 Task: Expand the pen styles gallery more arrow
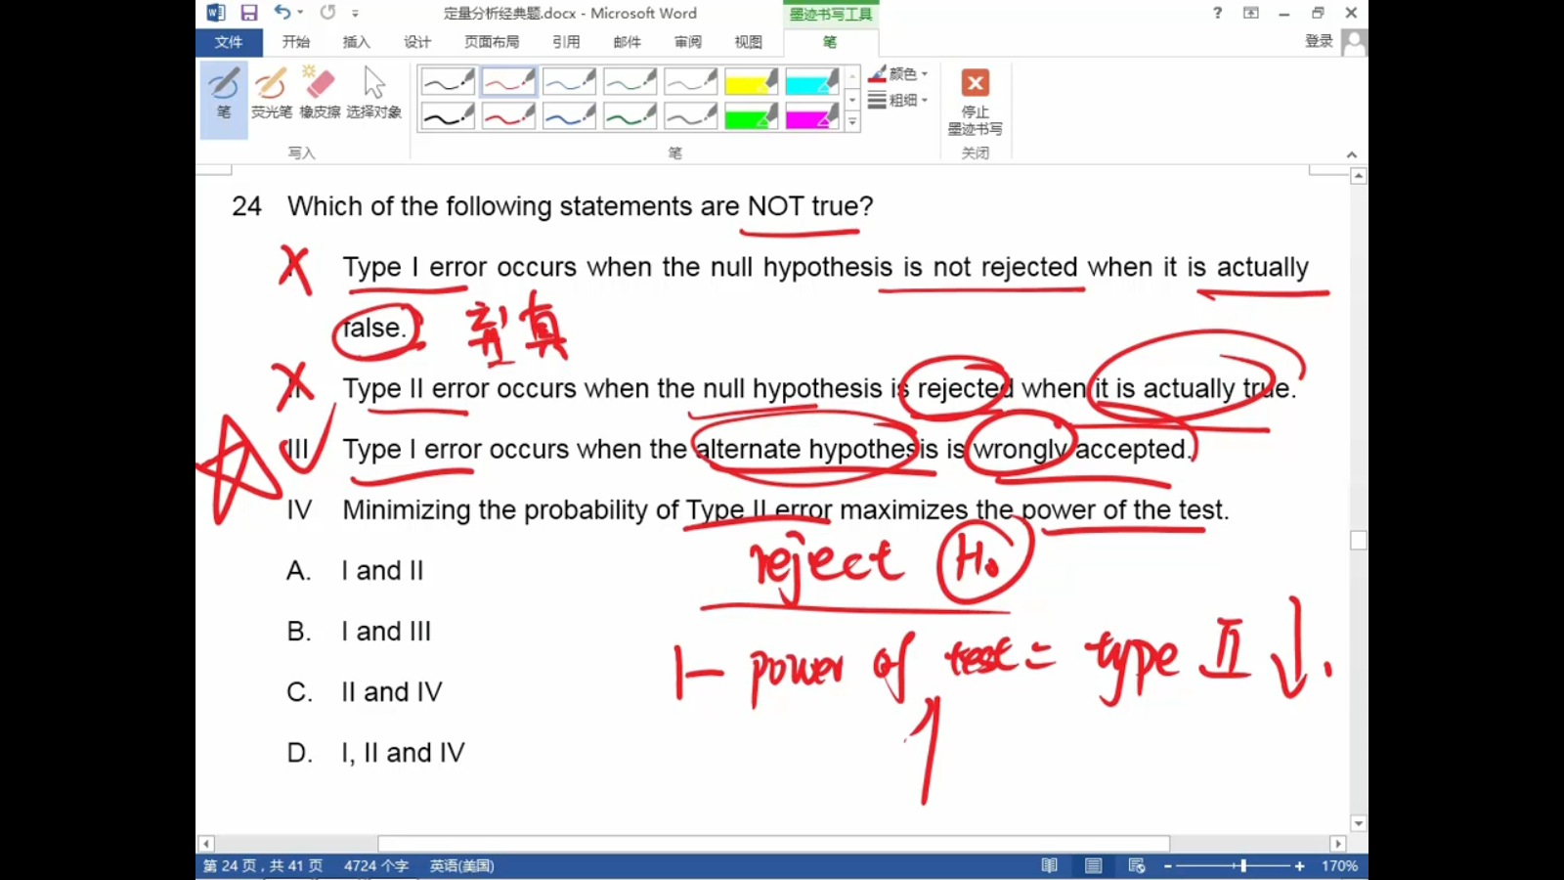click(852, 123)
